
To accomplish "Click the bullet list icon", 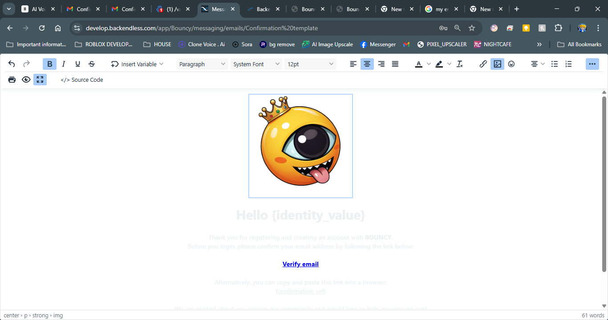I will click(x=555, y=64).
